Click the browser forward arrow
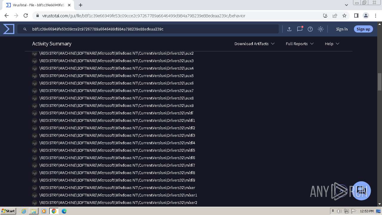This screenshot has width=382, height=215. 16,16
